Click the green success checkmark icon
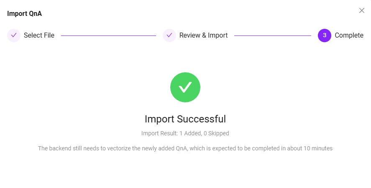 185,87
